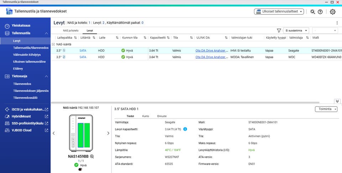
Task: Open the Ulkoiset tallennuslaitteet dropdown
Action: pos(279,11)
